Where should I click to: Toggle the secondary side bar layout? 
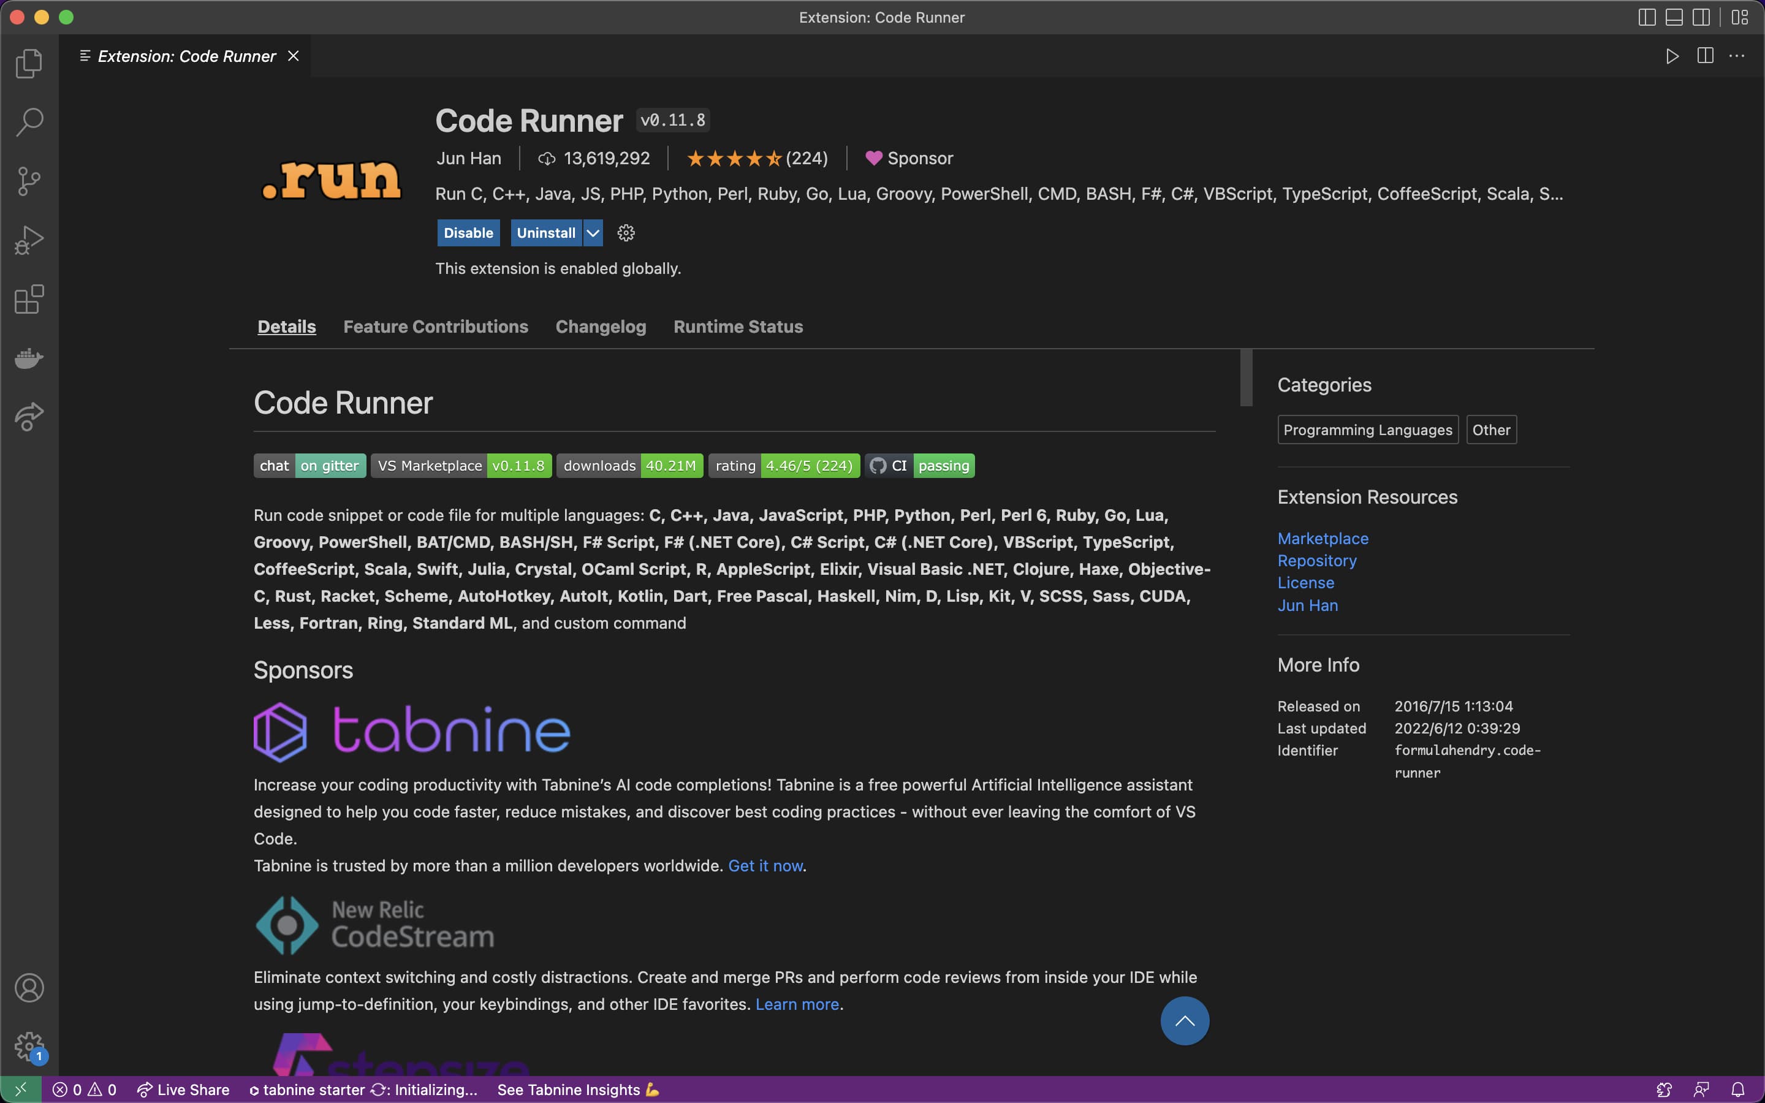click(x=1701, y=18)
